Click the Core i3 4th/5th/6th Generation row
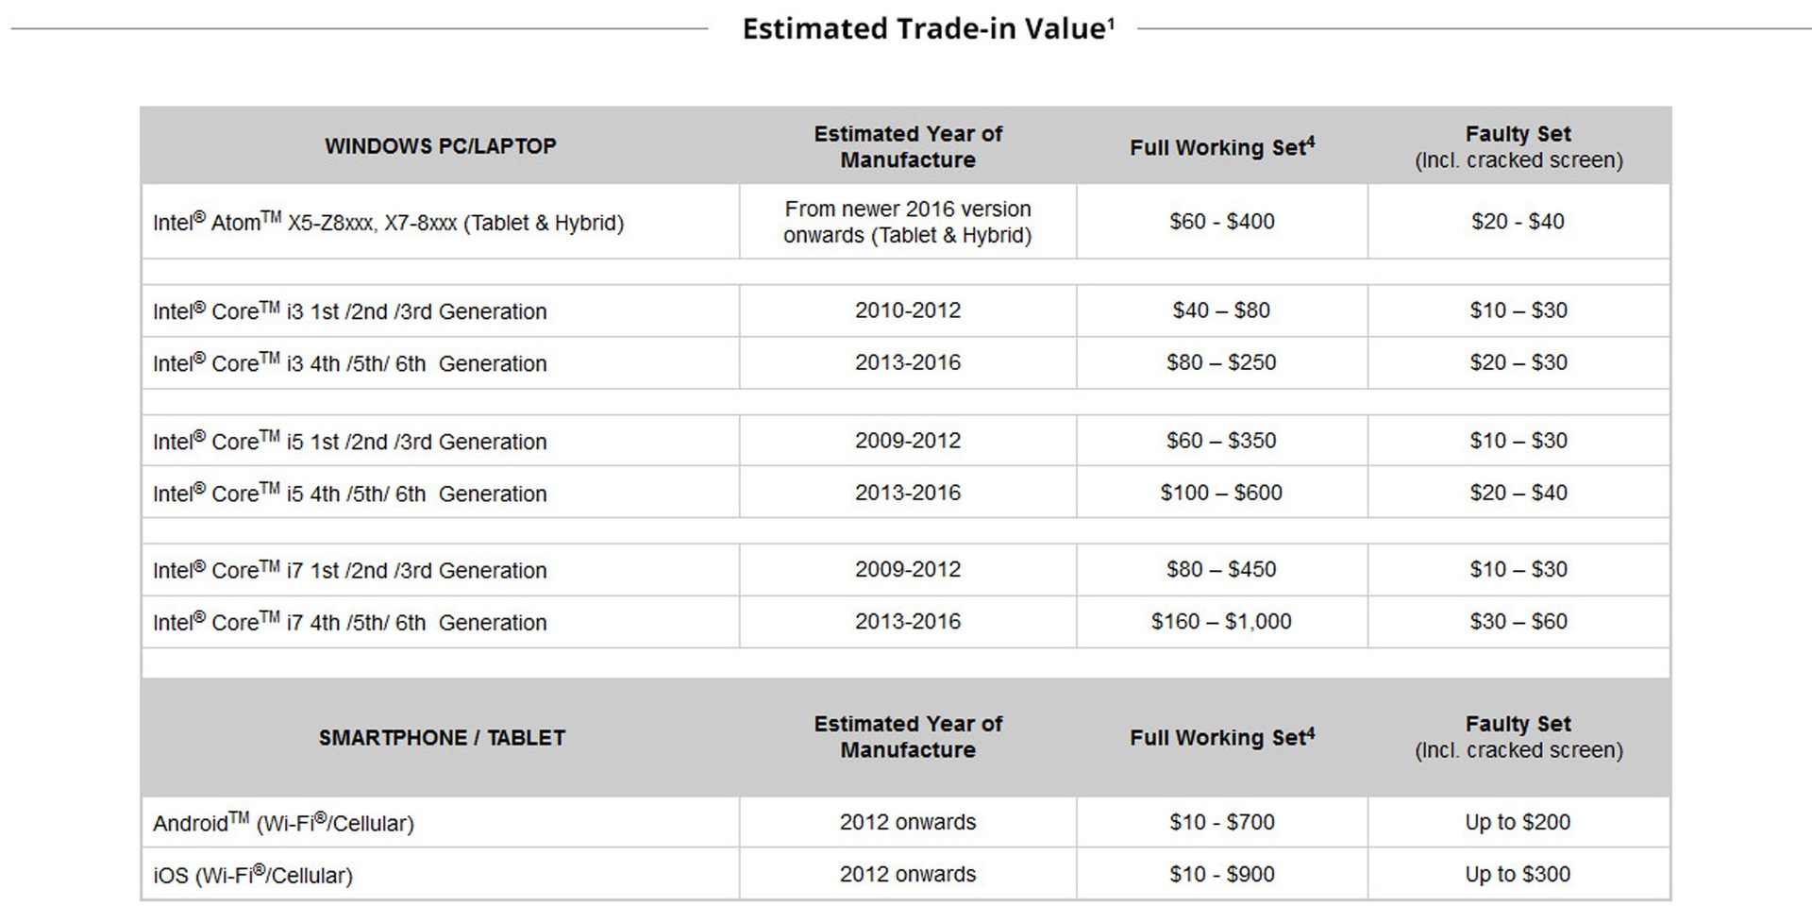This screenshot has width=1812, height=922. coord(906,362)
